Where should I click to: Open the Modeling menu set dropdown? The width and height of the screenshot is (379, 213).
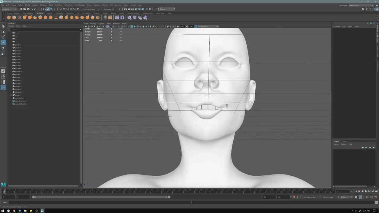click(x=9, y=9)
